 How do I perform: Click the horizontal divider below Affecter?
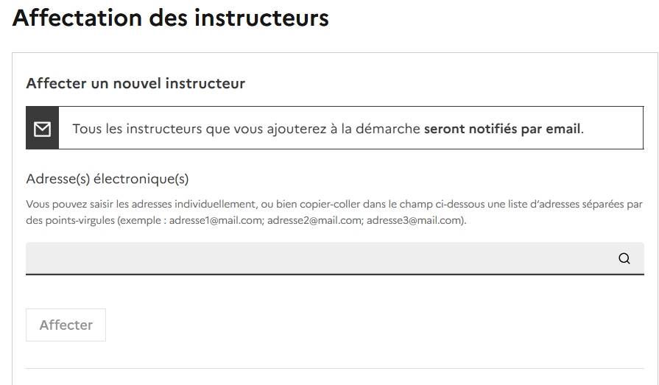334,368
